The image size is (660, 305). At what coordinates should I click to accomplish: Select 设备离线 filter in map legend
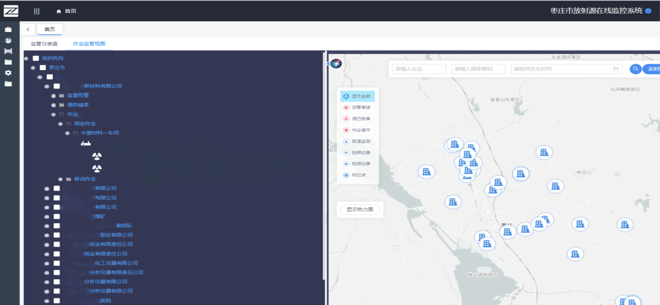pyautogui.click(x=357, y=107)
